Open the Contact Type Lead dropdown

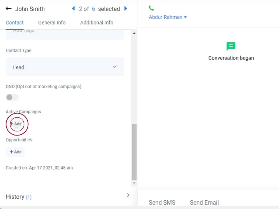point(65,67)
